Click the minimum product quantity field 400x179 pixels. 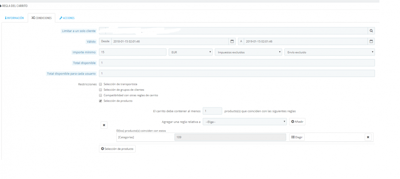212,111
